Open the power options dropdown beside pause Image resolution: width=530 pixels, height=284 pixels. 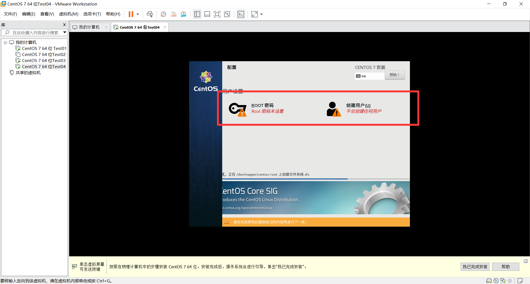click(138, 14)
